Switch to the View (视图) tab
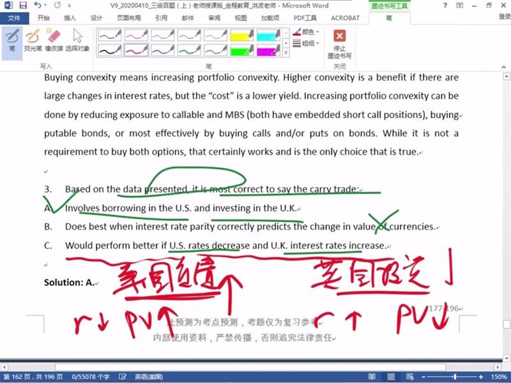511x383 pixels. pyautogui.click(x=241, y=18)
